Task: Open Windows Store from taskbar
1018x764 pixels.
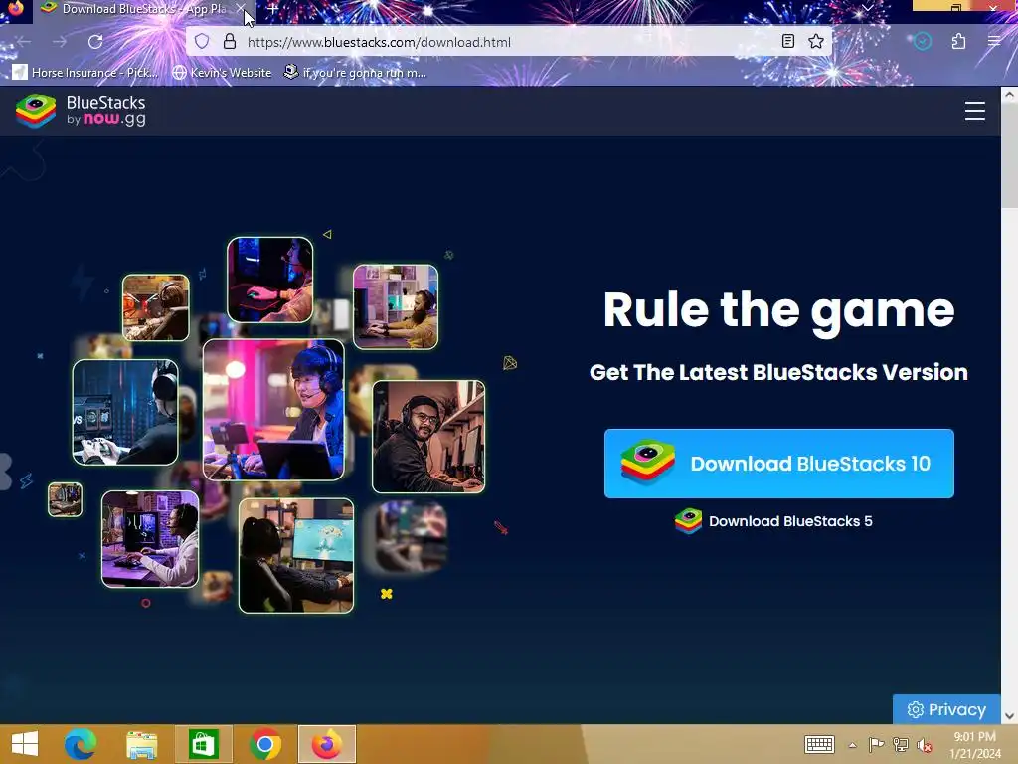Action: point(203,744)
